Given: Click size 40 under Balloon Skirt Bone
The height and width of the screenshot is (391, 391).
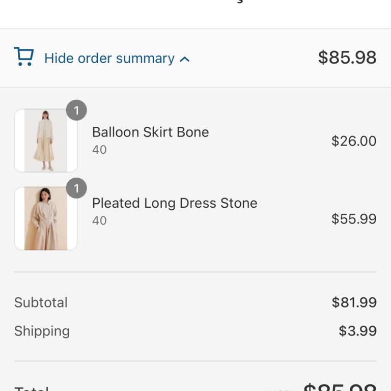Looking at the screenshot, I should click(x=99, y=150).
